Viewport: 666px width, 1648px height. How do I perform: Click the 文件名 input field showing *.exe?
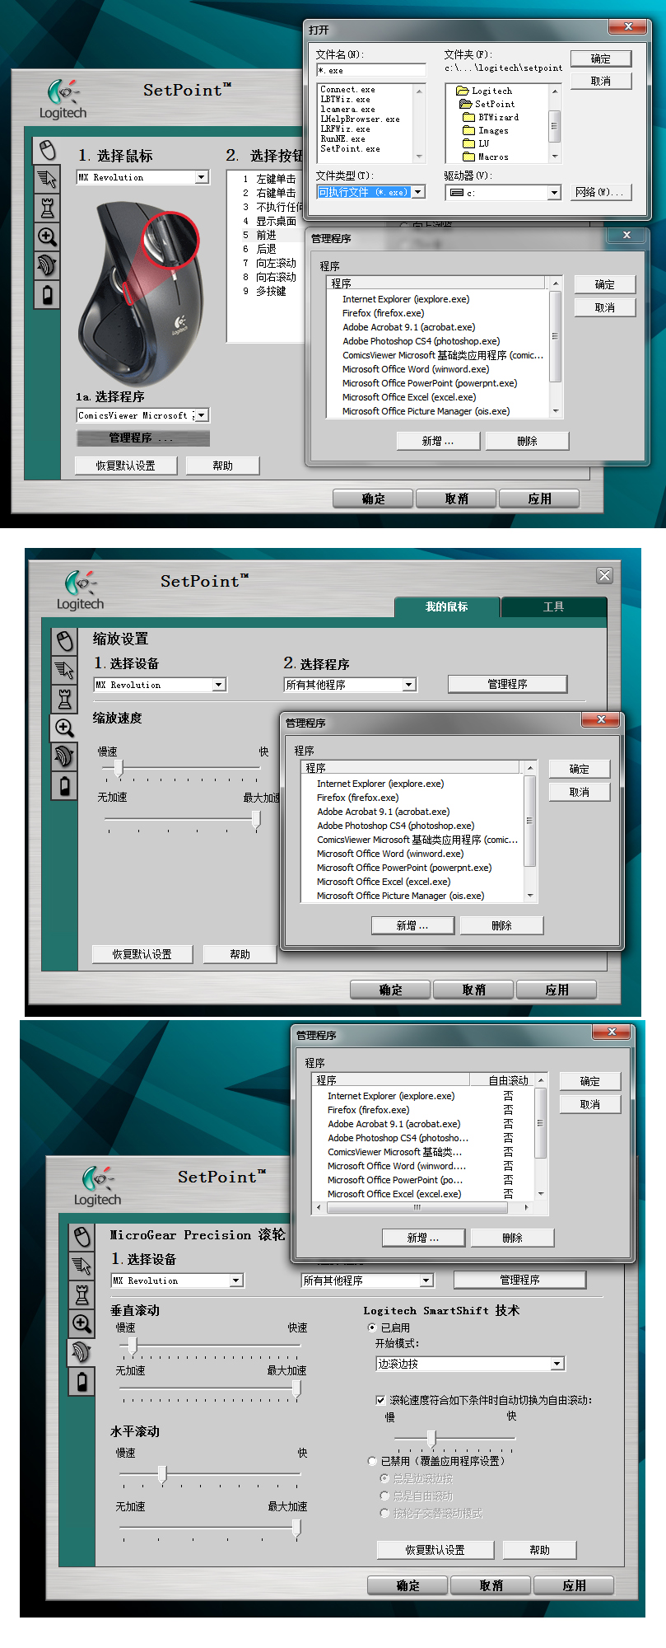(371, 70)
